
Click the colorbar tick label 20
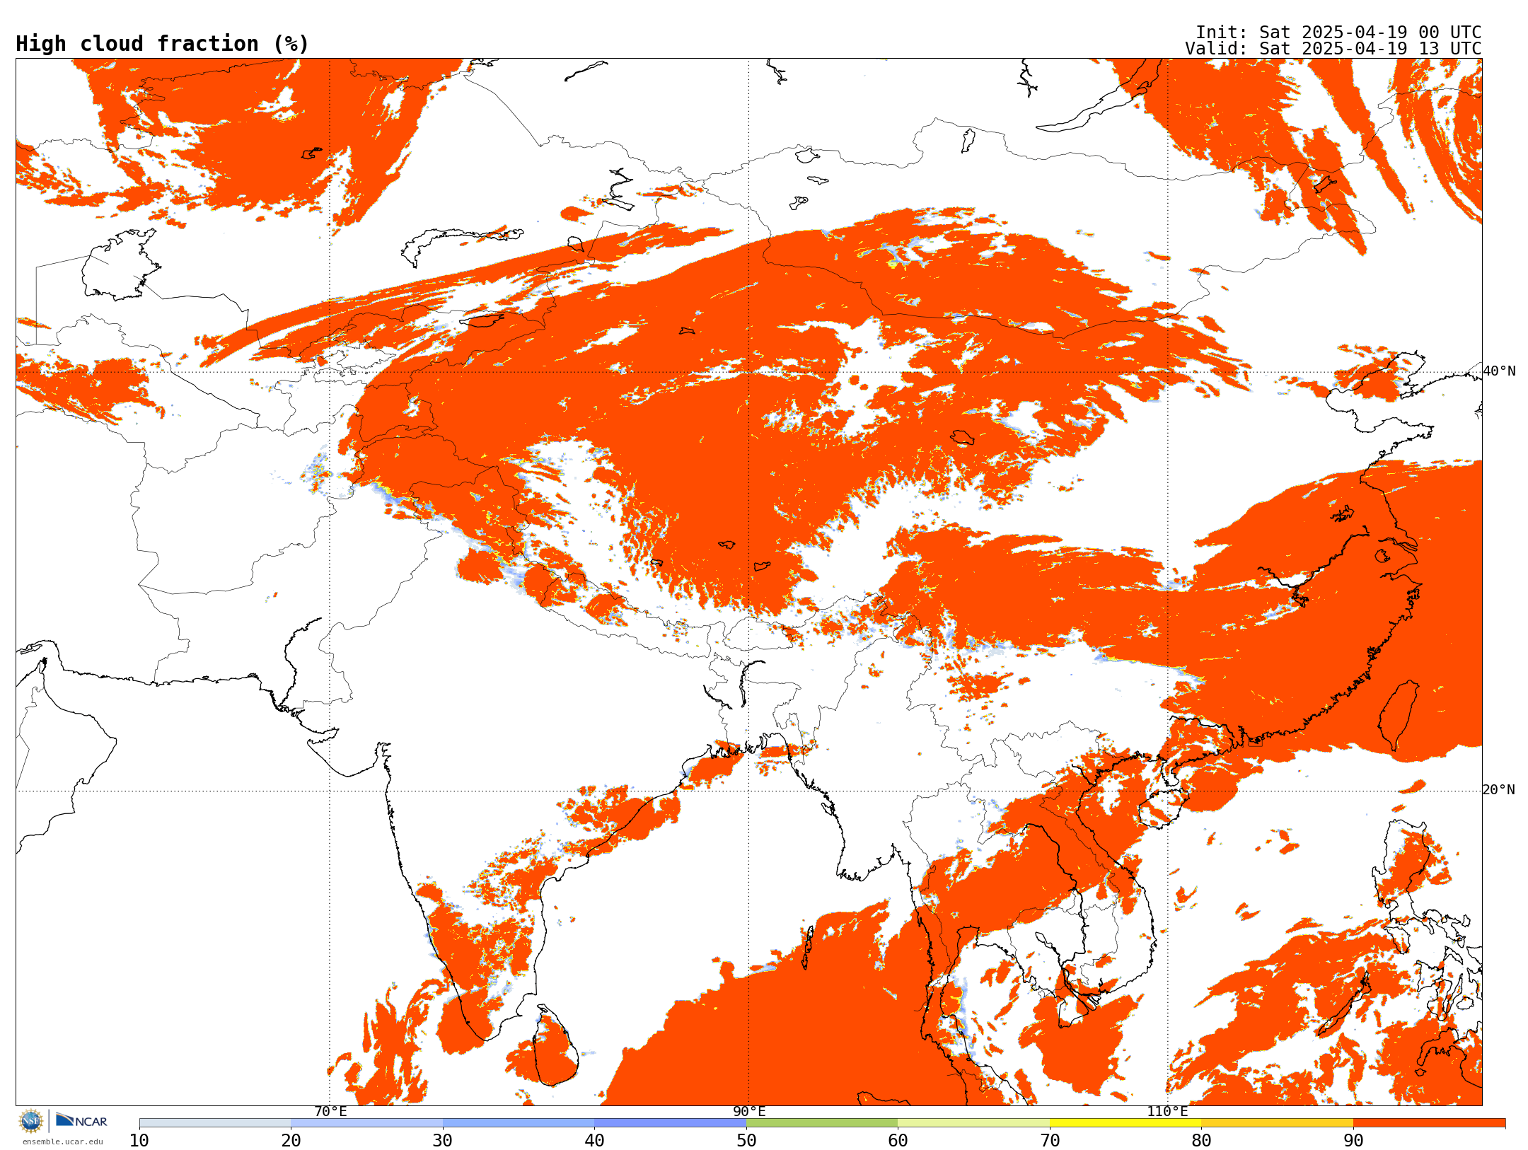coord(291,1140)
